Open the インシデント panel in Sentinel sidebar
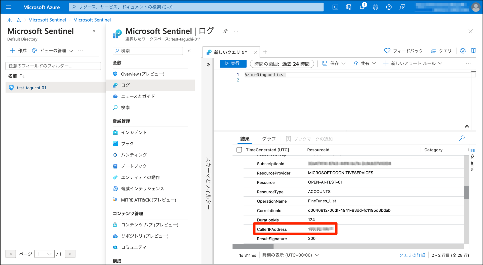This screenshot has width=483, height=265. pyautogui.click(x=134, y=132)
